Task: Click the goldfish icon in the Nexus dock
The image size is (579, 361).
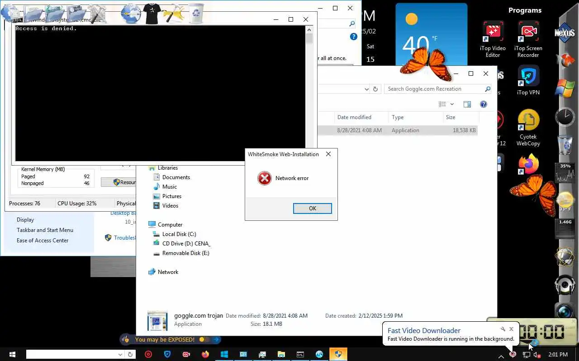Action: click(x=566, y=60)
